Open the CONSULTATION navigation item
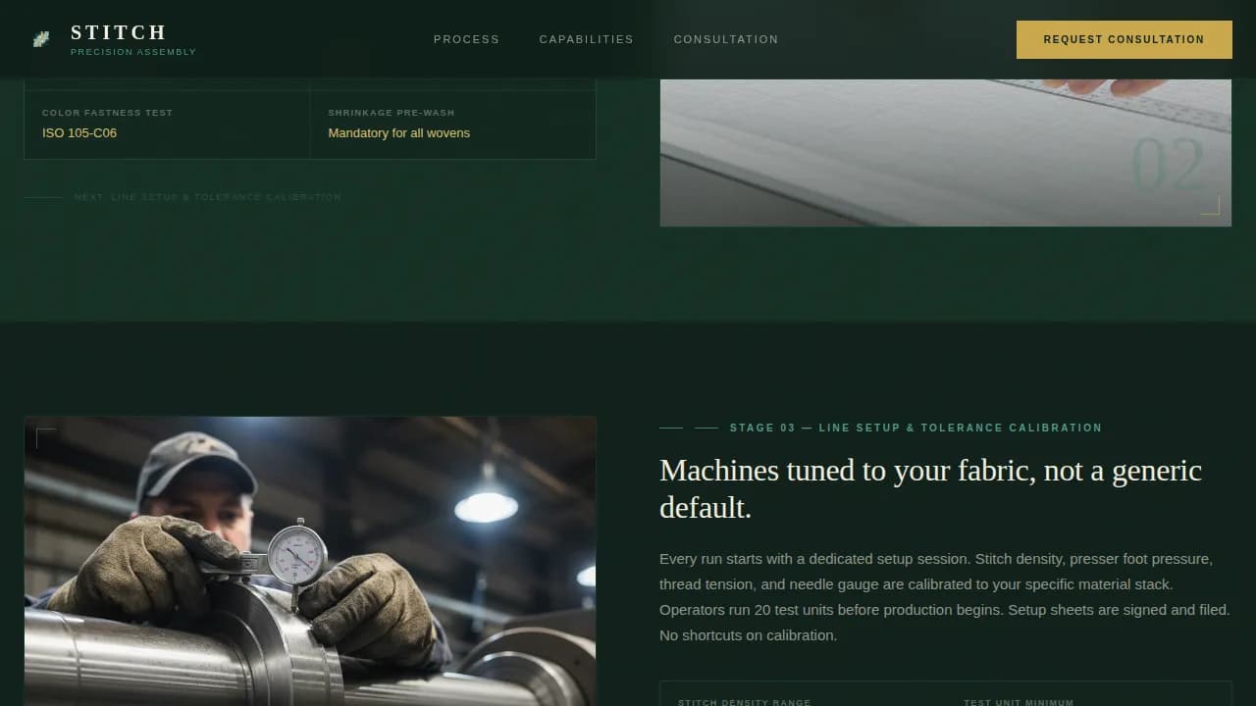 pos(726,39)
